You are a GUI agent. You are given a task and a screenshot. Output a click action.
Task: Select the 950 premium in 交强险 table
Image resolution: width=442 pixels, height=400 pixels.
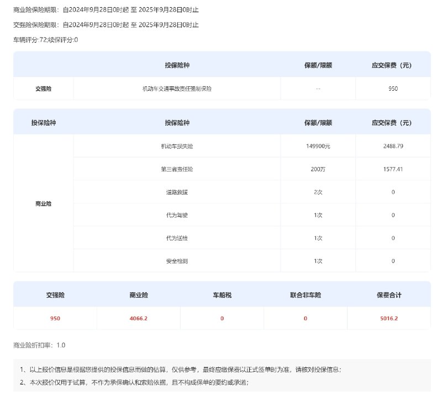point(393,89)
